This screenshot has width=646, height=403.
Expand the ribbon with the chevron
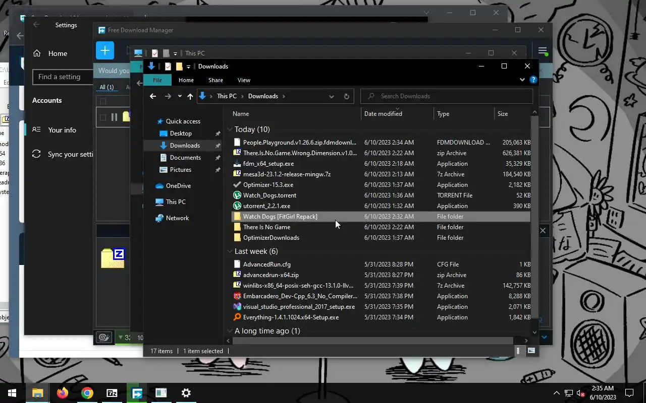522,80
